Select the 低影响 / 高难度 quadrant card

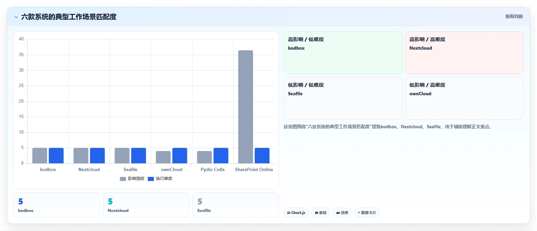coord(464,98)
